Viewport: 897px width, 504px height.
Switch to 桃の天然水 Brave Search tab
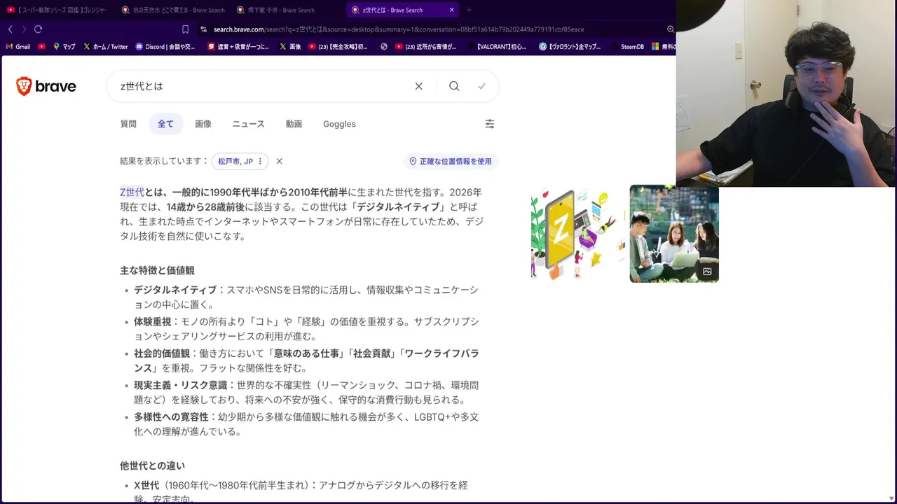click(173, 10)
